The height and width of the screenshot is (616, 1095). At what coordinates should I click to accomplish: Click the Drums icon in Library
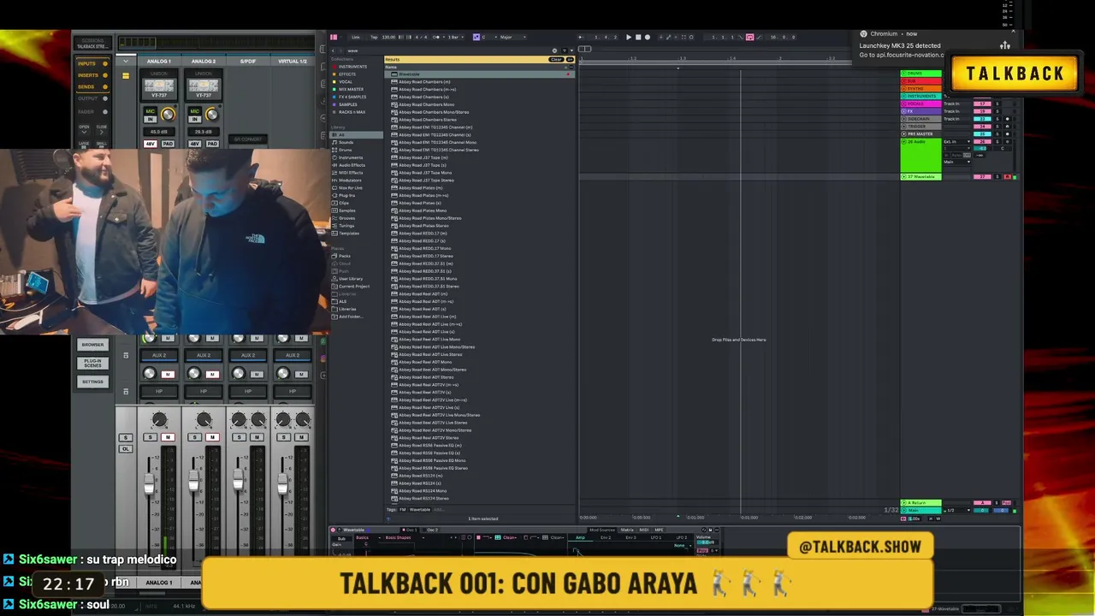(x=334, y=150)
